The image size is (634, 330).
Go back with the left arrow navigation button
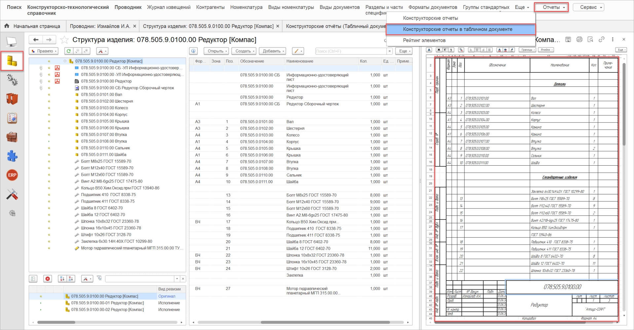[36, 40]
